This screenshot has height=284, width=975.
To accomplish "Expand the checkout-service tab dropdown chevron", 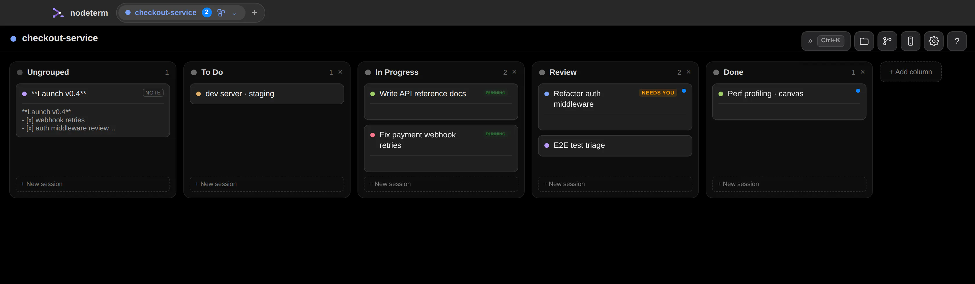I will pos(234,14).
